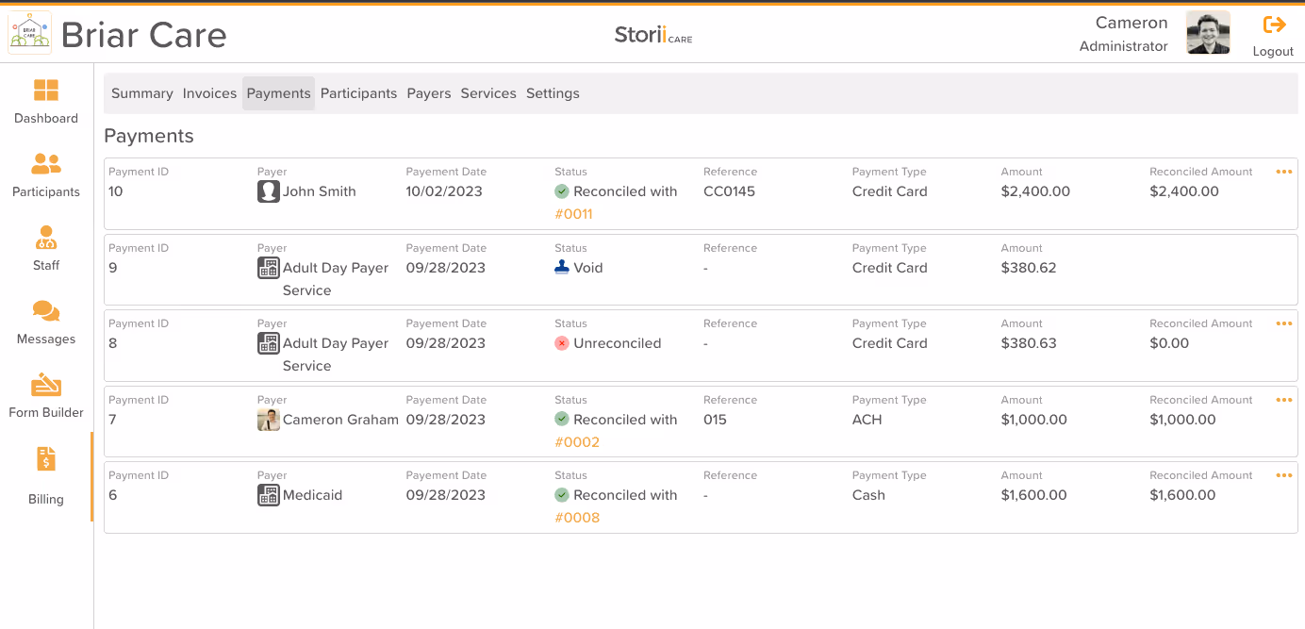Image resolution: width=1305 pixels, height=629 pixels.
Task: Click payer name Medicaid
Action: point(312,495)
